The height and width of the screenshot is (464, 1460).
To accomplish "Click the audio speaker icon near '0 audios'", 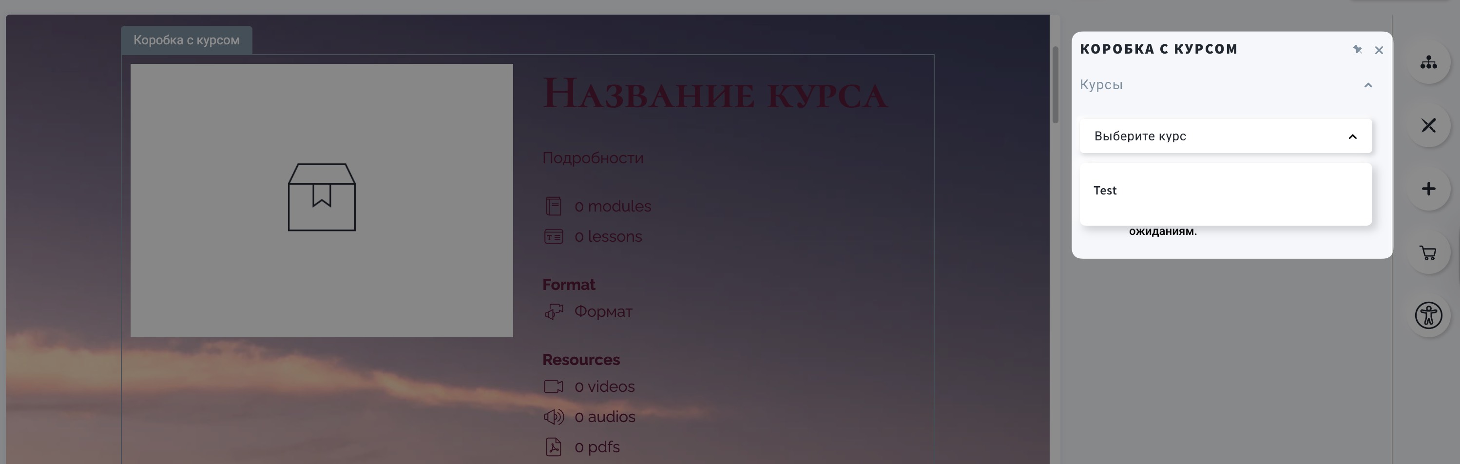I will (x=554, y=416).
